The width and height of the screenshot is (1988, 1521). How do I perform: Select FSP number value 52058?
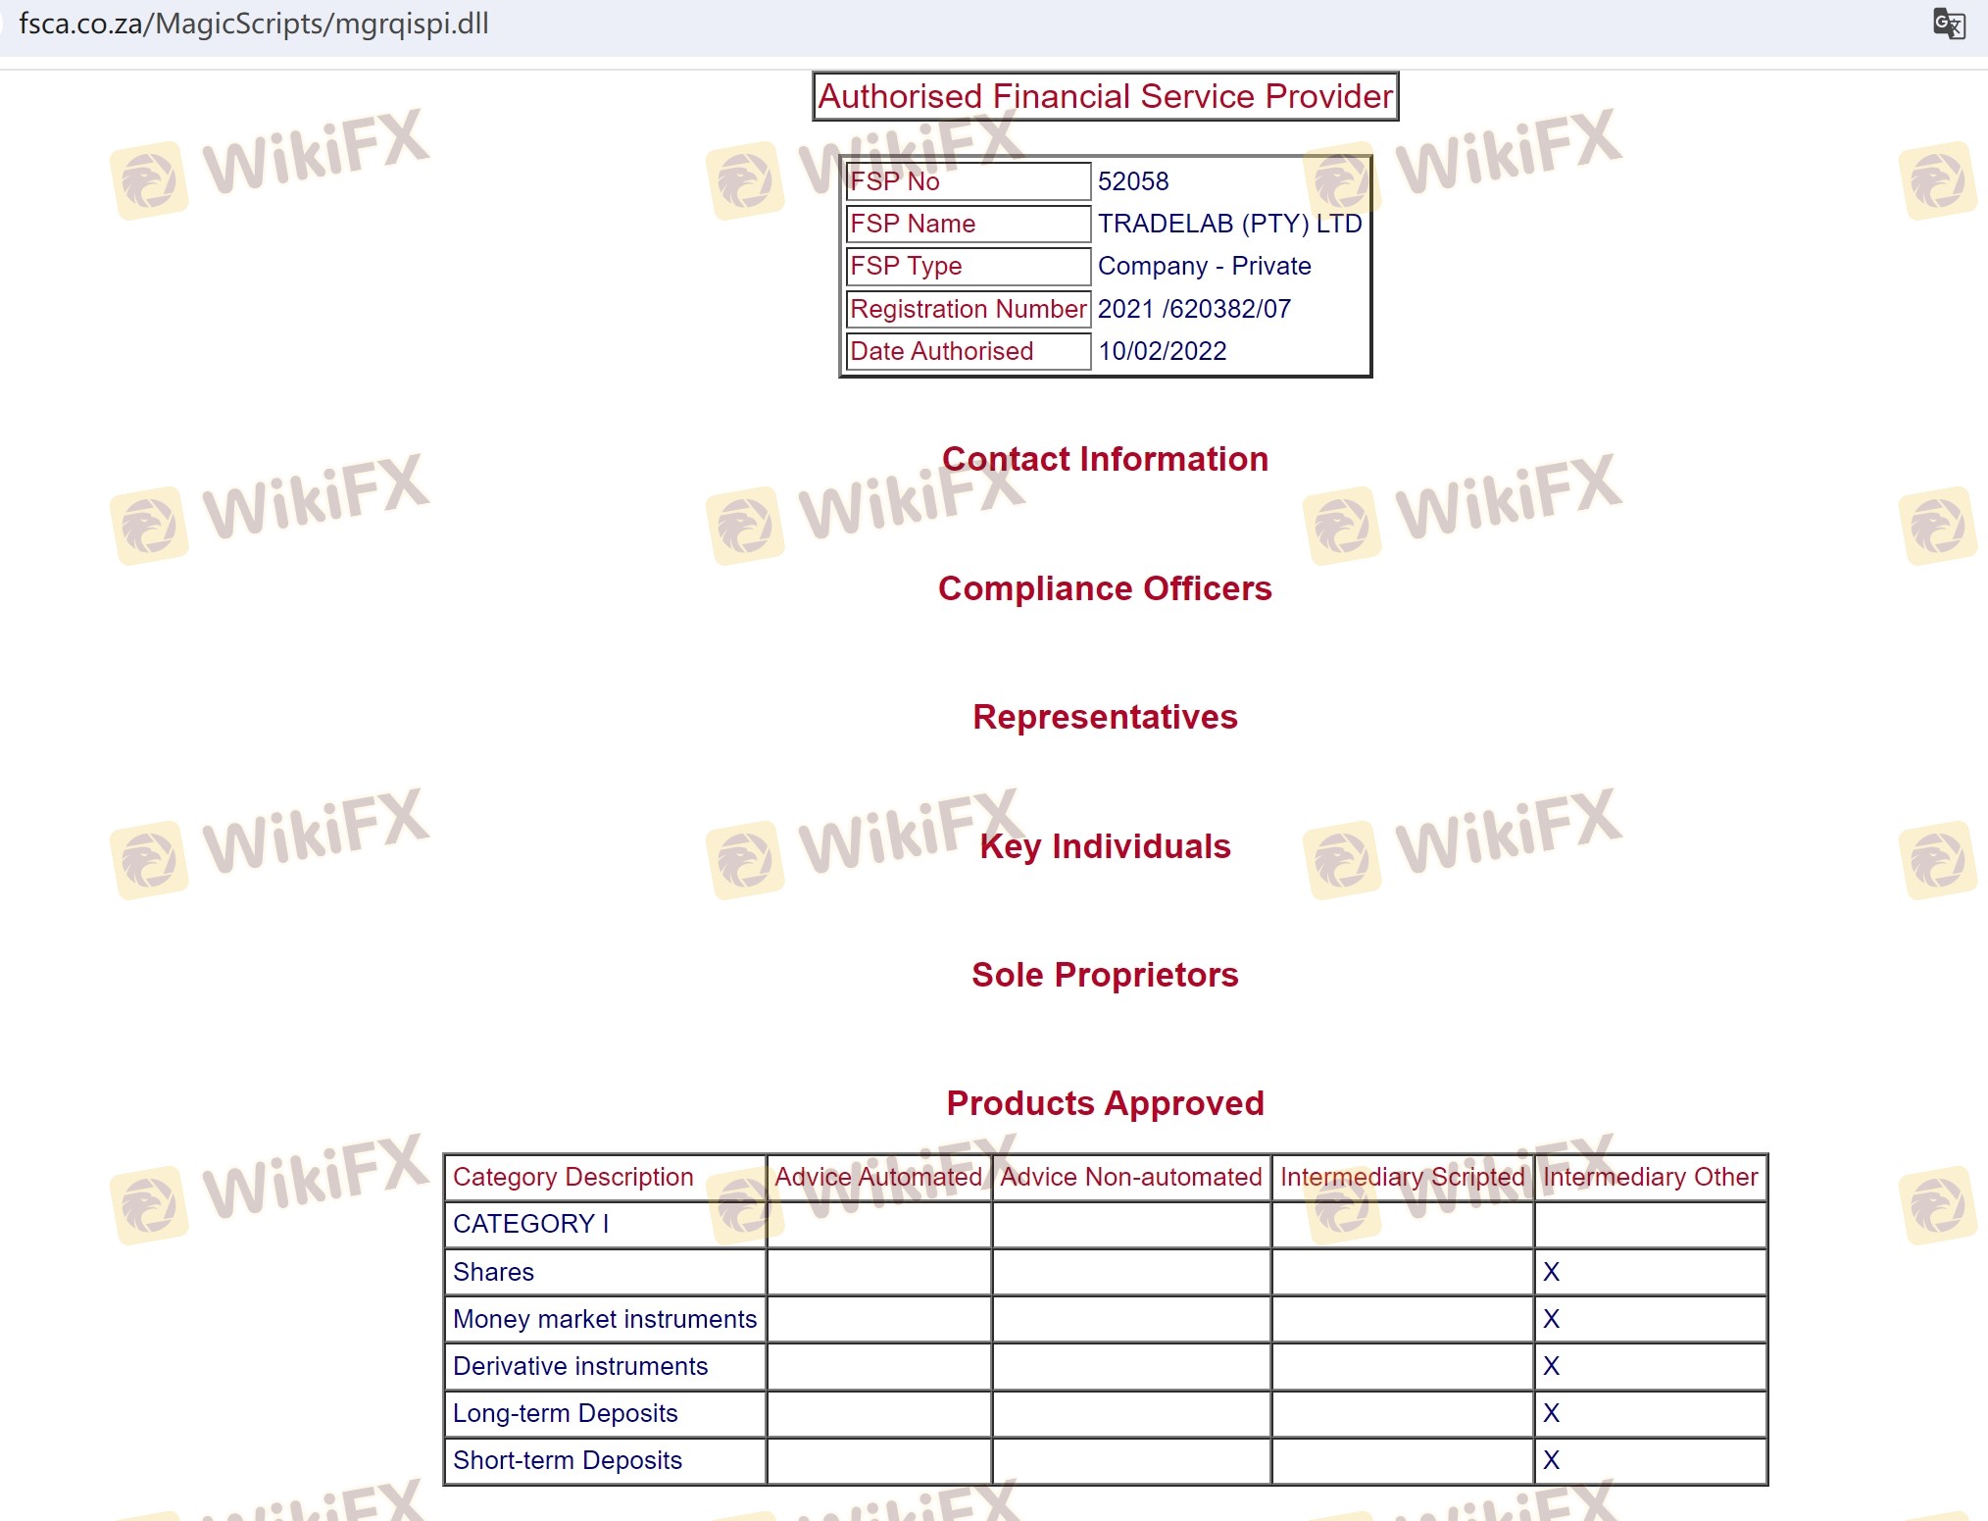tap(1133, 181)
